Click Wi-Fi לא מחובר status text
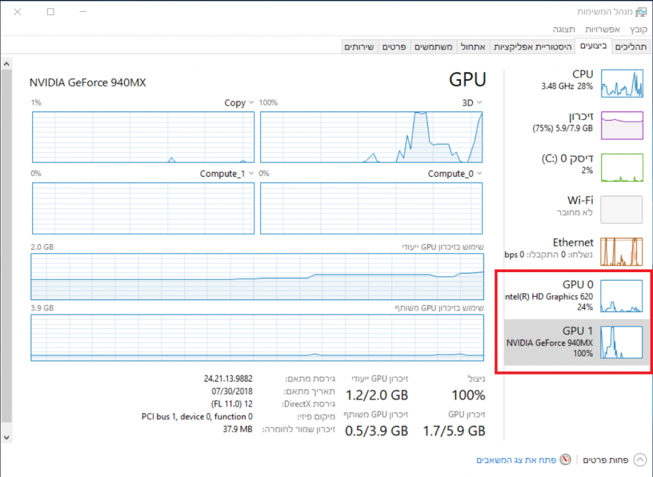The height and width of the screenshot is (477, 653). click(x=575, y=212)
